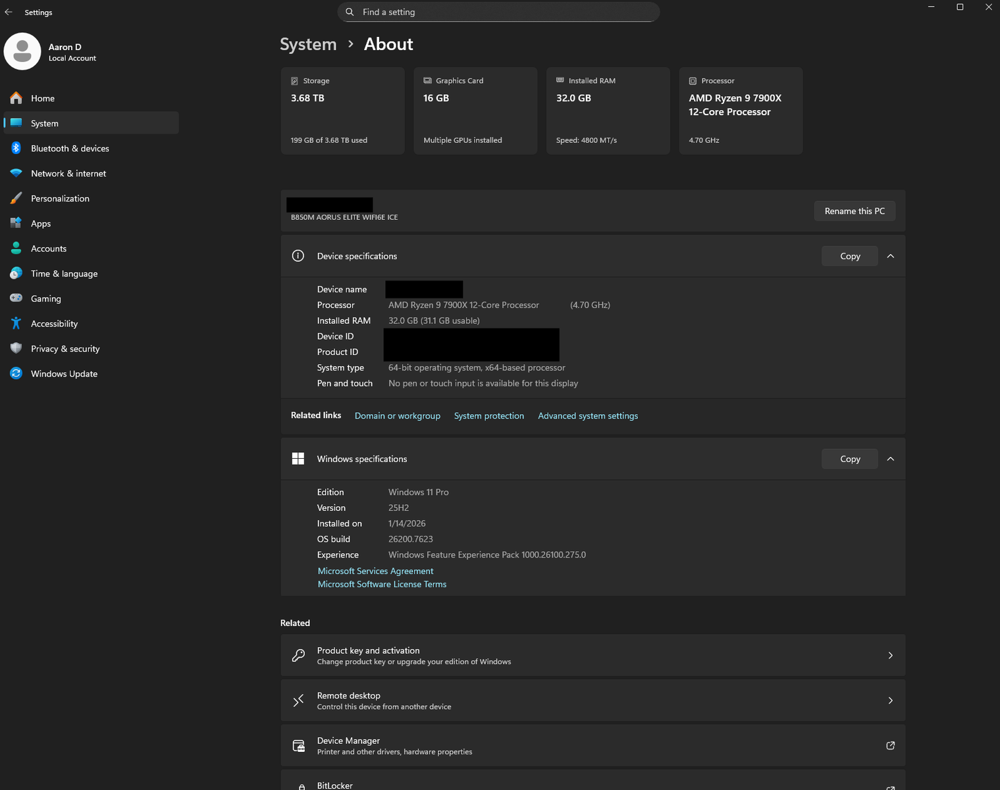Click the back arrow in title bar
1000x790 pixels.
click(9, 12)
